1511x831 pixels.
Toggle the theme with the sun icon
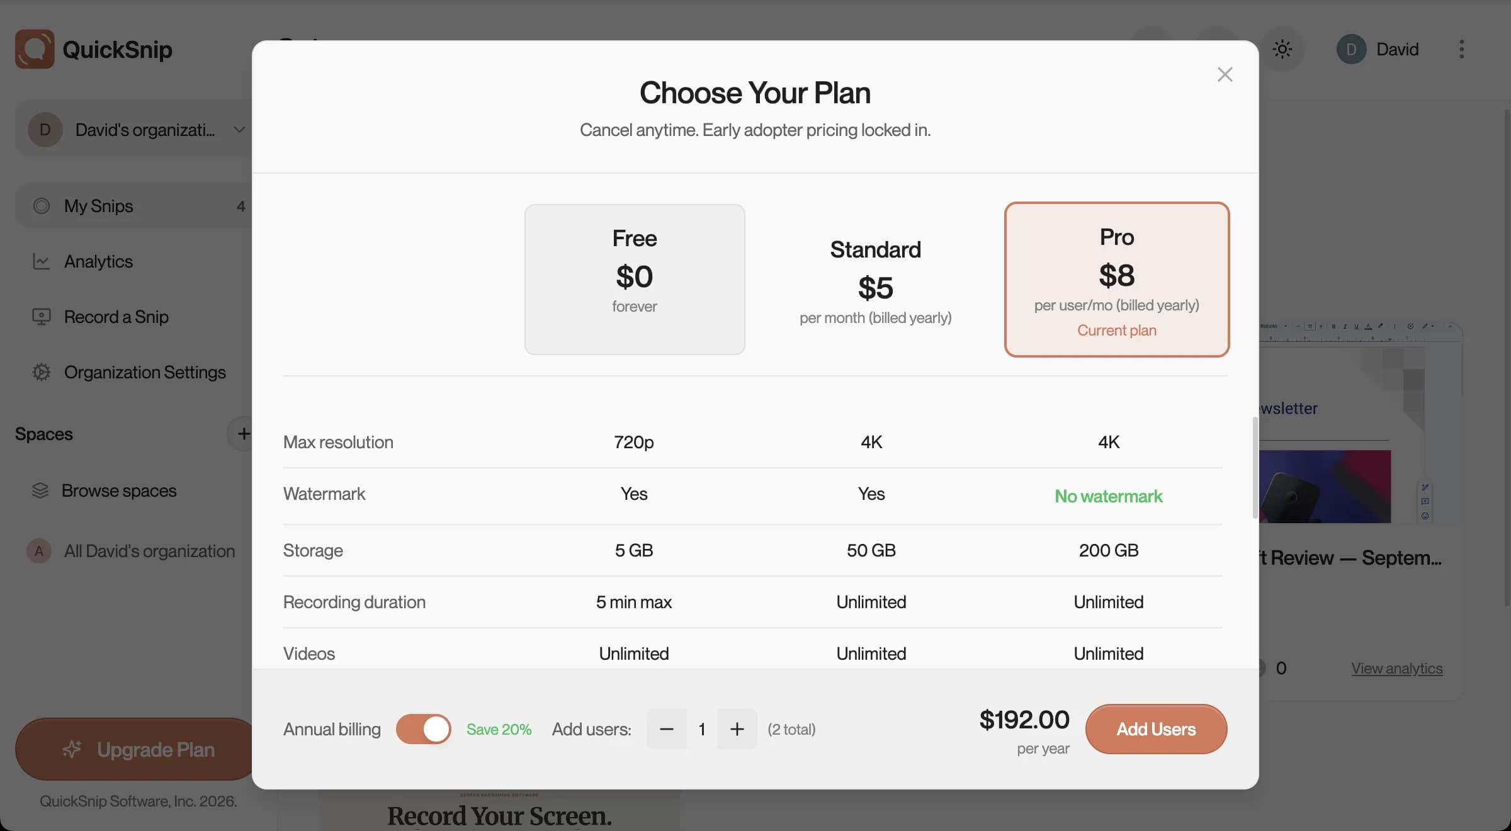pyautogui.click(x=1282, y=48)
